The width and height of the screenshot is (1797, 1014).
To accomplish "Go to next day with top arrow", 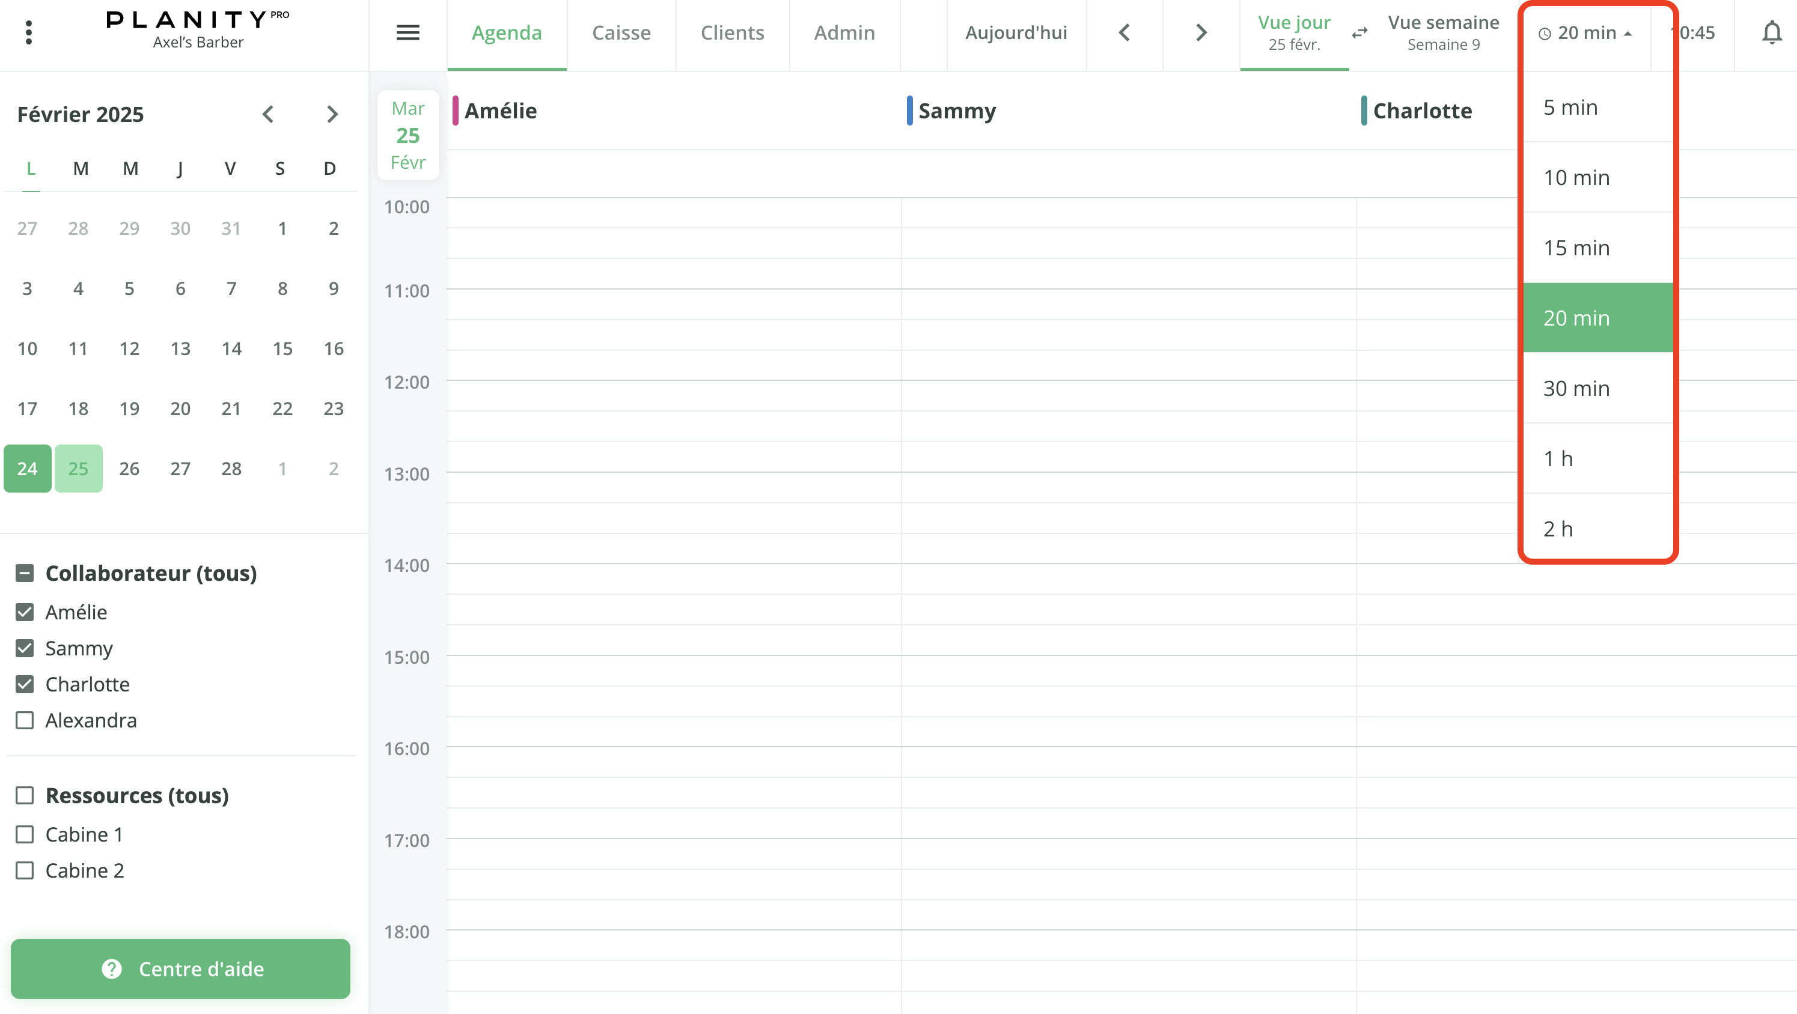I will 1201,32.
